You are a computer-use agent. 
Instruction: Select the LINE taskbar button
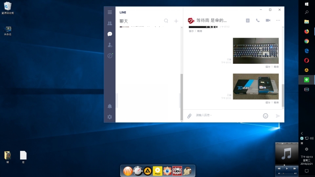(x=307, y=80)
